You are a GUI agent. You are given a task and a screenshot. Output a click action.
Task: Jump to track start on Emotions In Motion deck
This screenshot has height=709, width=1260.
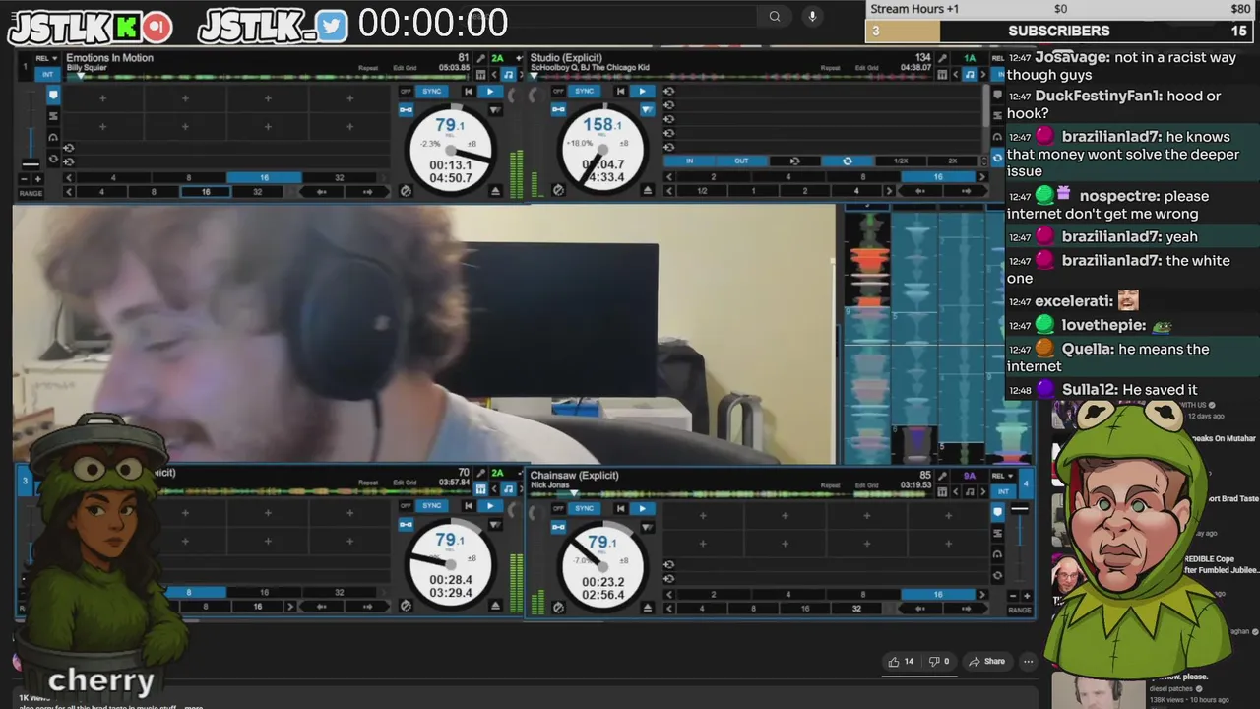pos(468,92)
